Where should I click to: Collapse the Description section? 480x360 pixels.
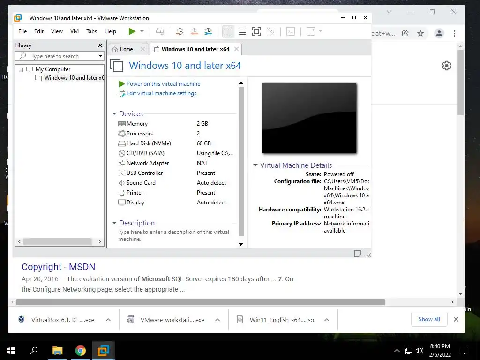click(x=114, y=223)
